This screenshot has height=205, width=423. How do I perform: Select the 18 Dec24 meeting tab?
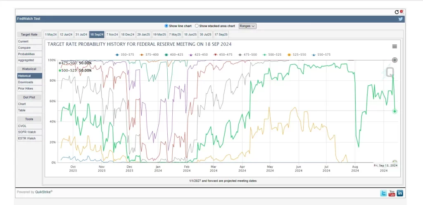point(128,35)
